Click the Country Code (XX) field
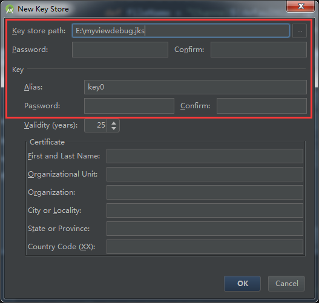The width and height of the screenshot is (319, 303). tap(205, 247)
